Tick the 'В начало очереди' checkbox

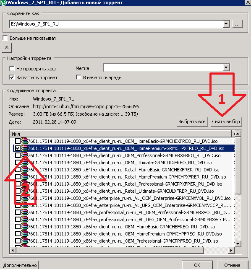78,78
